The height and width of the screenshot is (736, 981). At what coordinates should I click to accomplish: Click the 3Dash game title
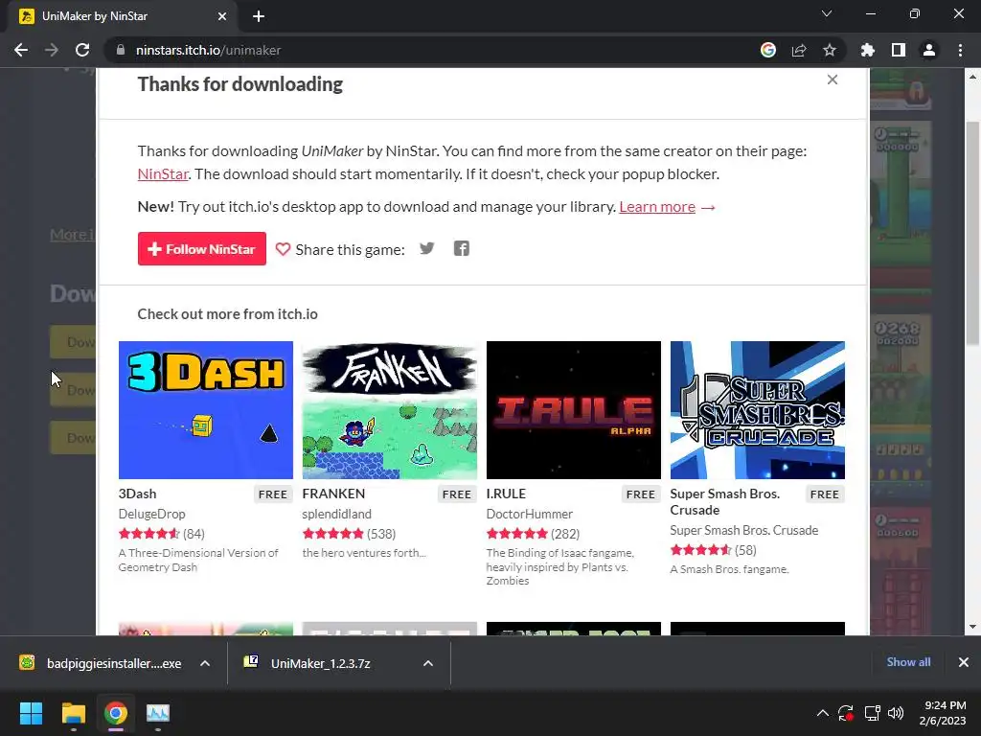137,494
